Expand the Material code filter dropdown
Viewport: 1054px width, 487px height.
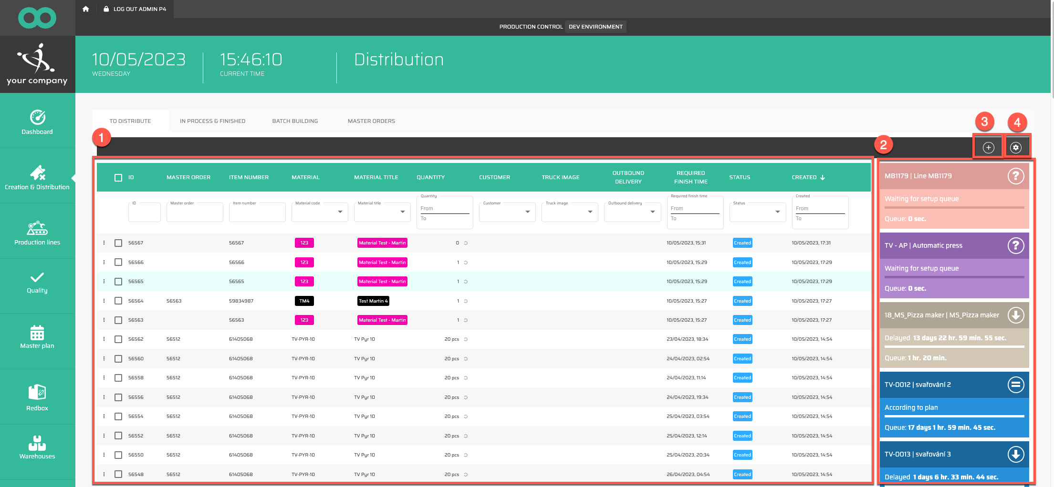coord(340,212)
